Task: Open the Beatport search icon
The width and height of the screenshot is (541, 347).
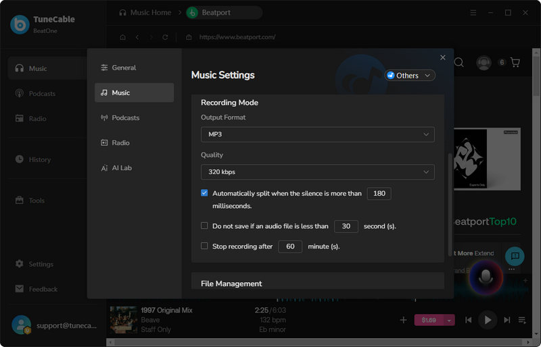Action: [x=459, y=63]
